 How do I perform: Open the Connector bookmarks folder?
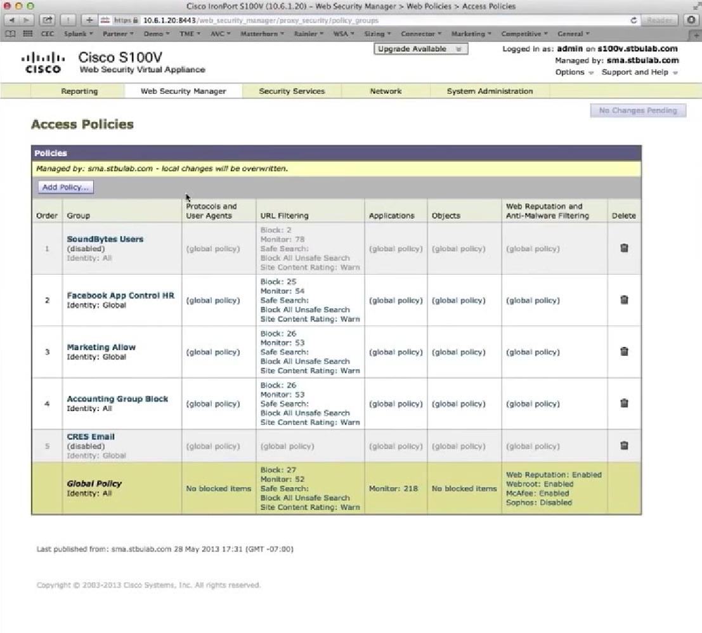[x=421, y=34]
